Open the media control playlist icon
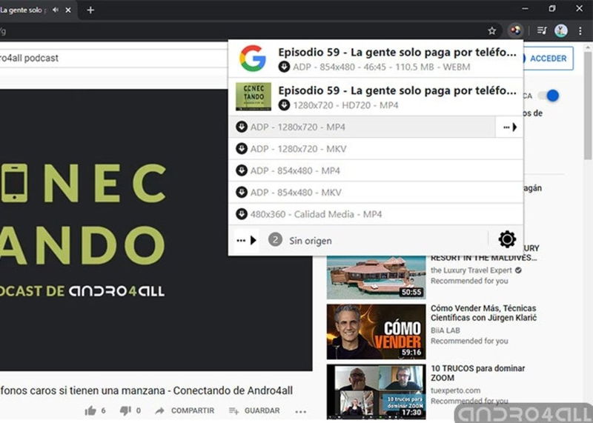This screenshot has width=593, height=423. pos(542,31)
